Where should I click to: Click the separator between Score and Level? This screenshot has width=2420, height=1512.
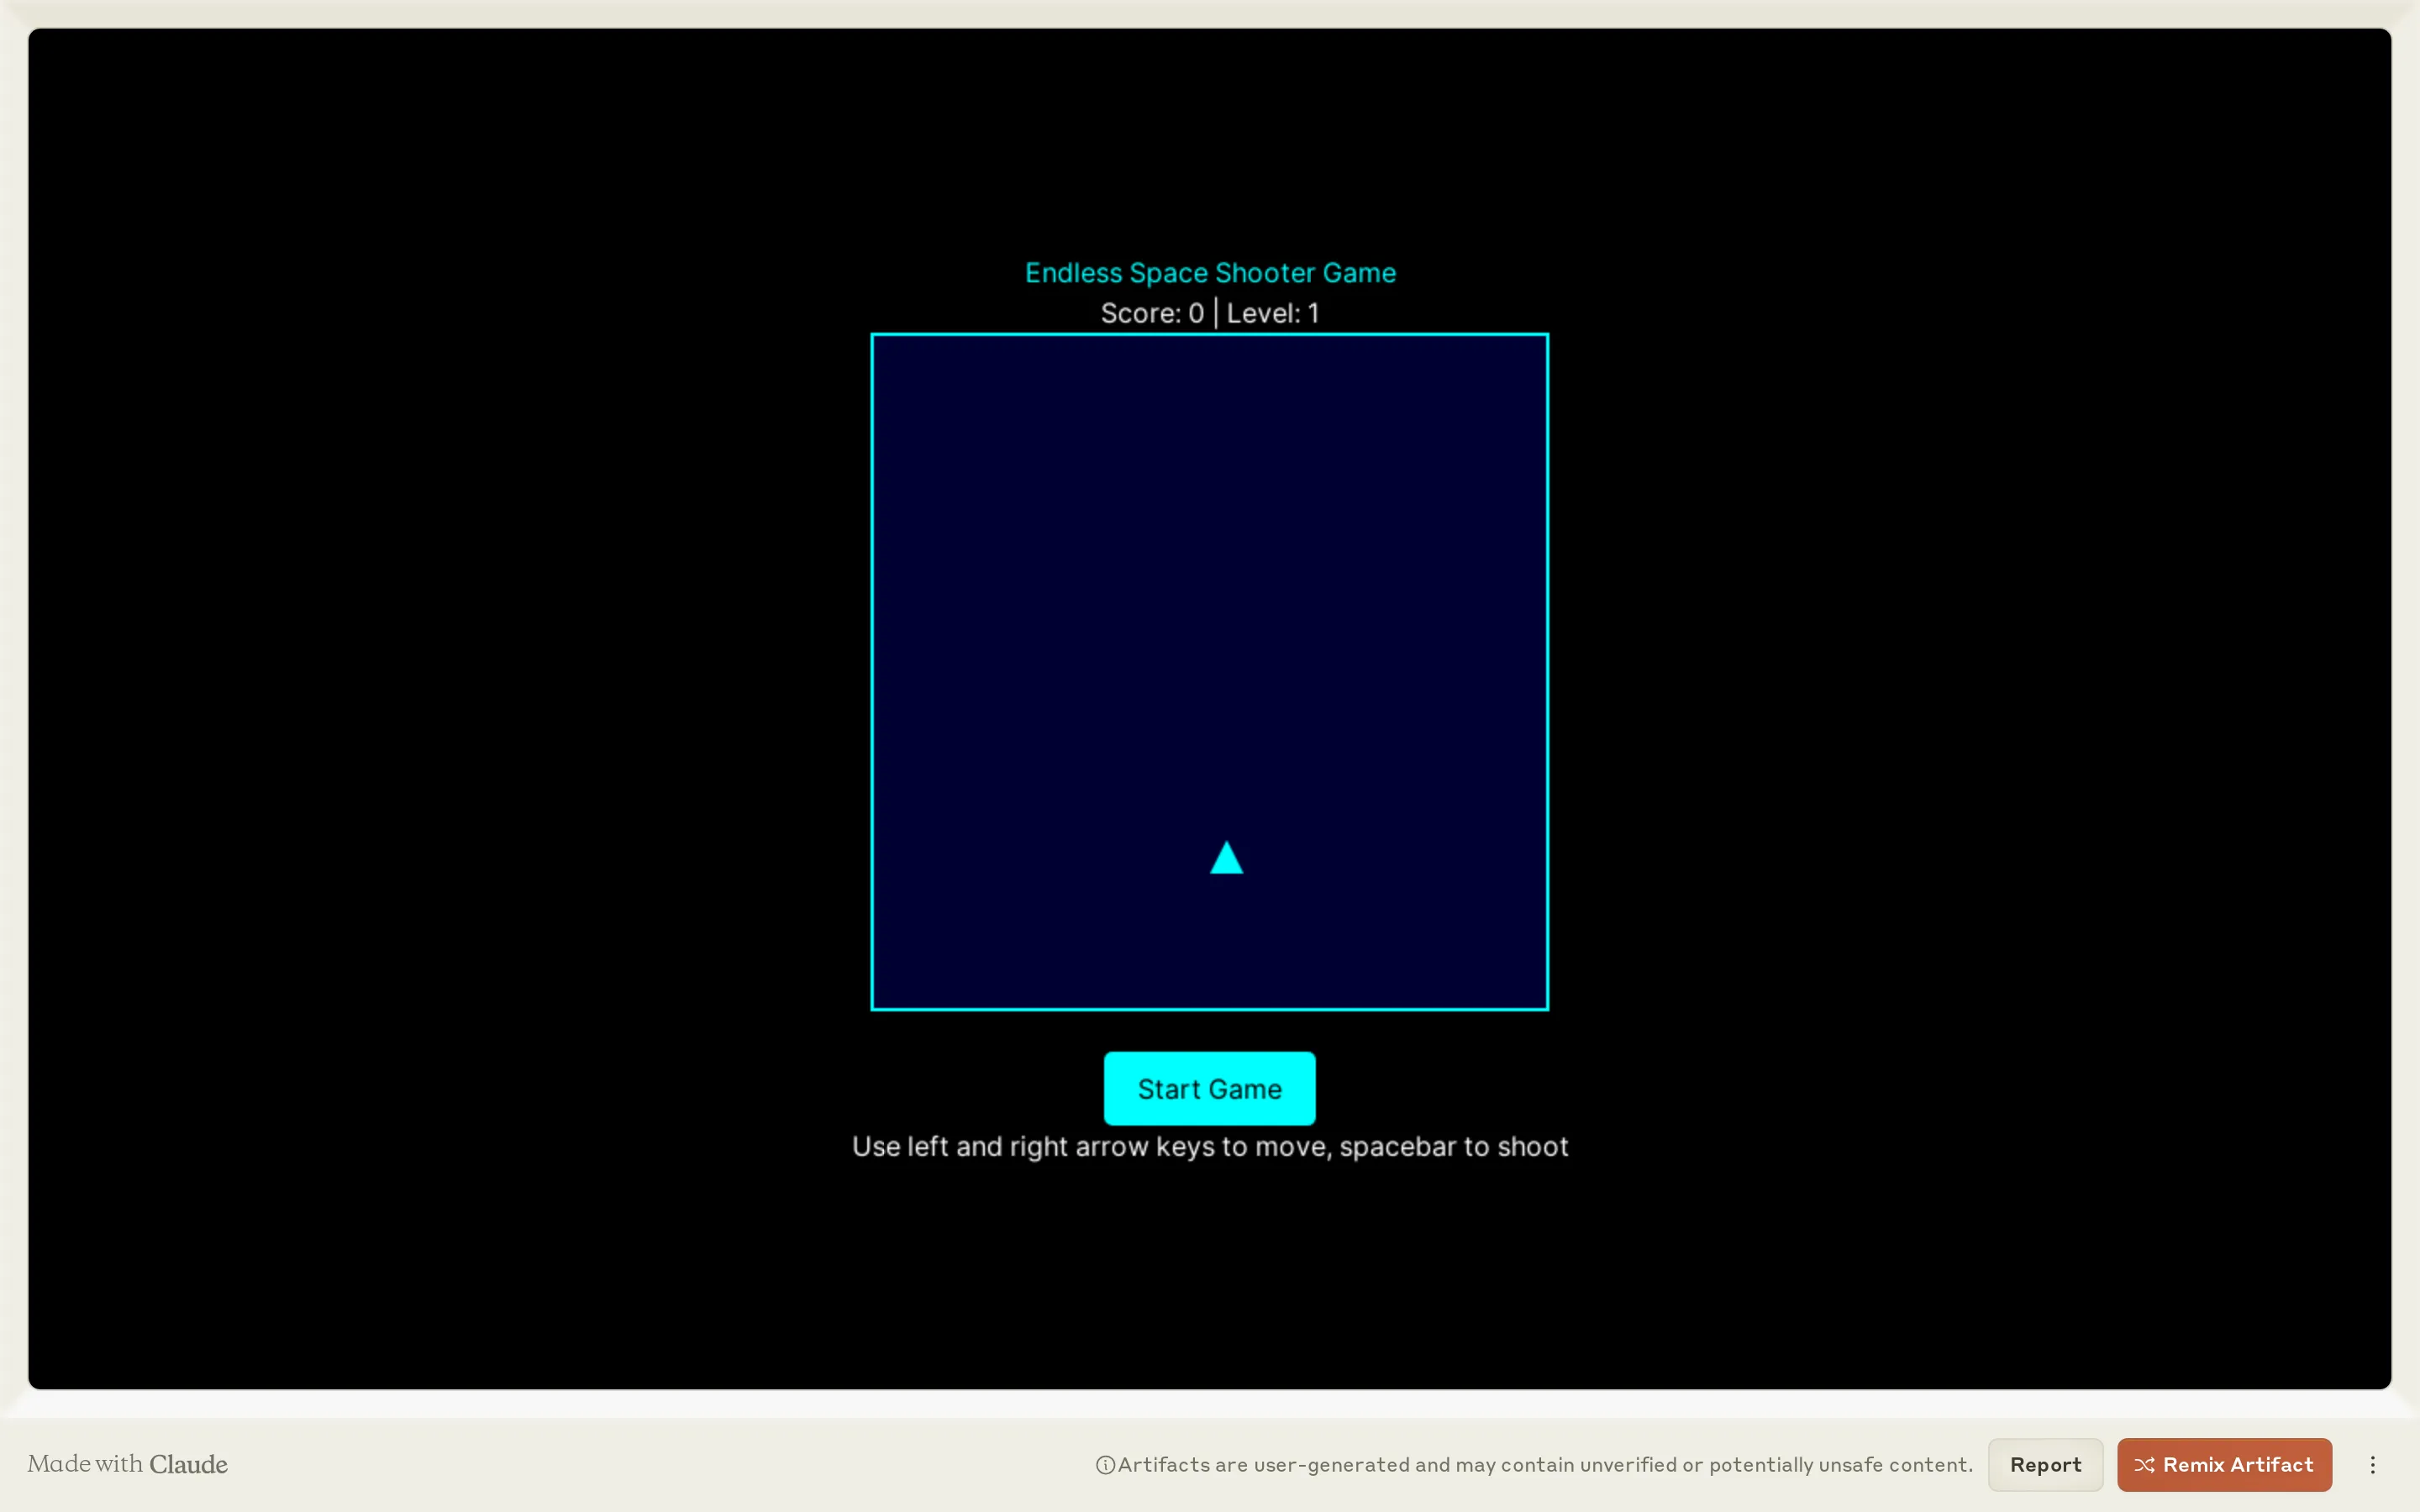(x=1216, y=312)
